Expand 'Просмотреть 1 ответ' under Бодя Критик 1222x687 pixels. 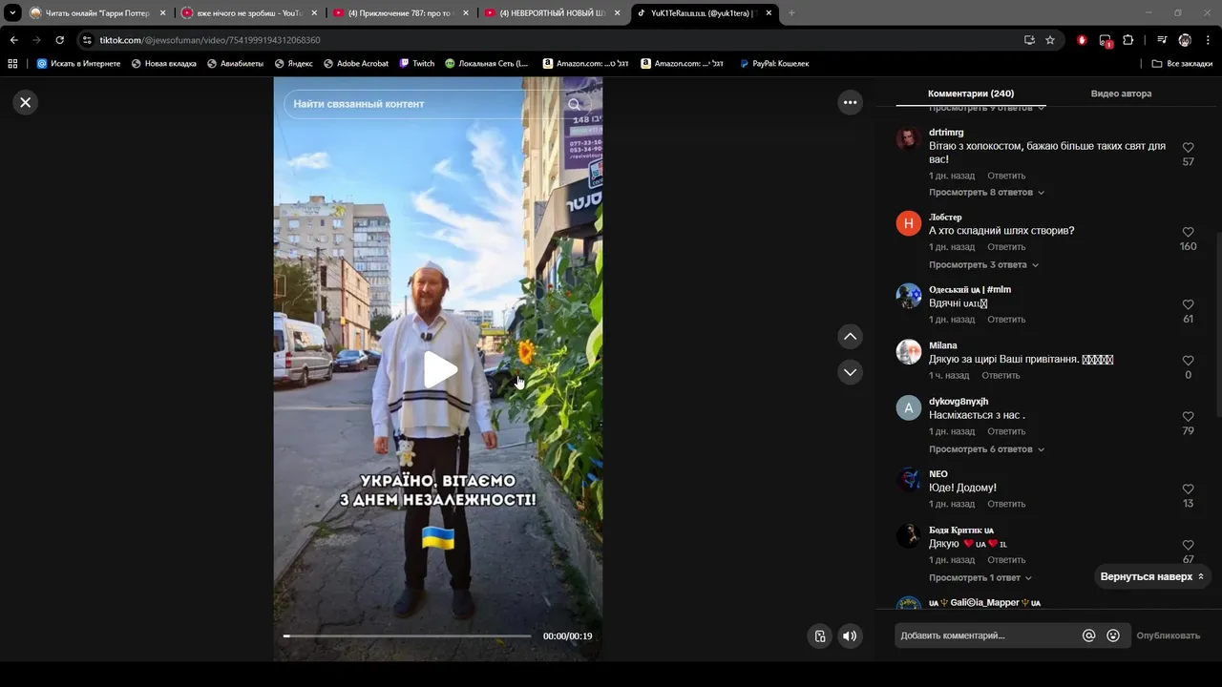[x=980, y=578]
